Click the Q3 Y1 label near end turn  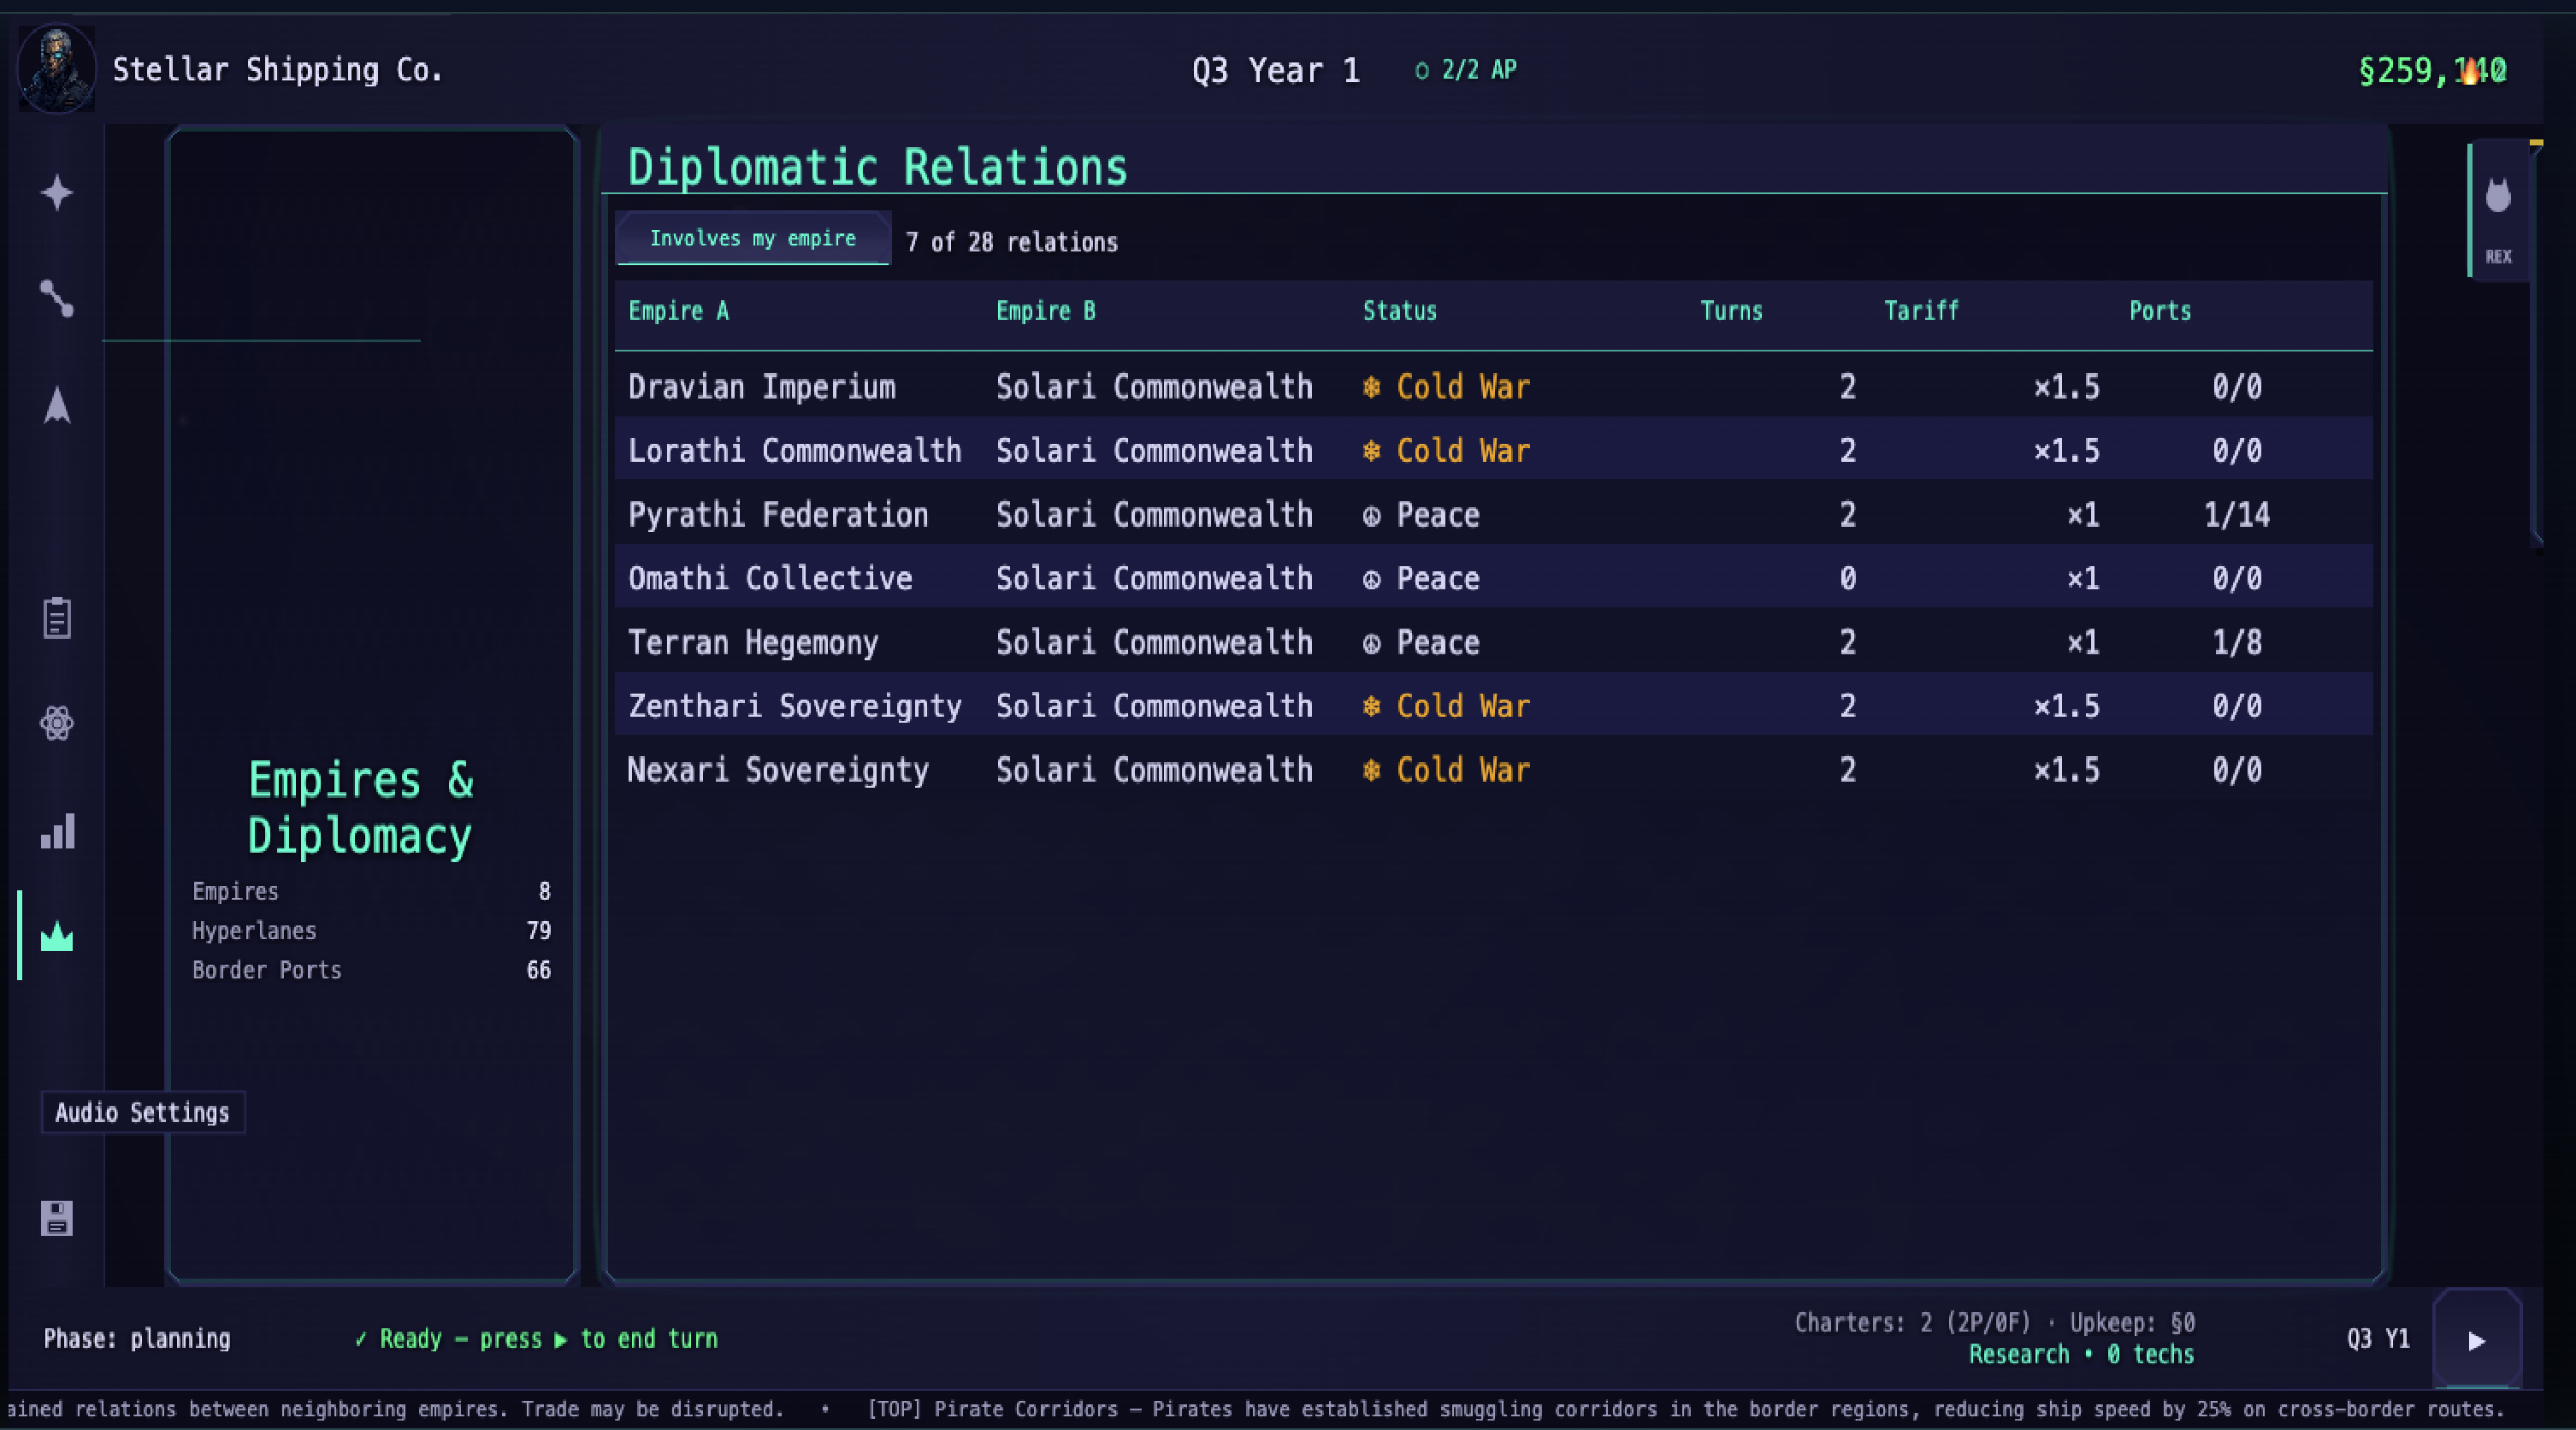click(x=2378, y=1339)
